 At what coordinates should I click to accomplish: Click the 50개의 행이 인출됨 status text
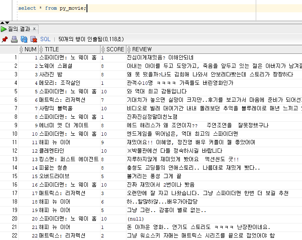tap(91, 39)
